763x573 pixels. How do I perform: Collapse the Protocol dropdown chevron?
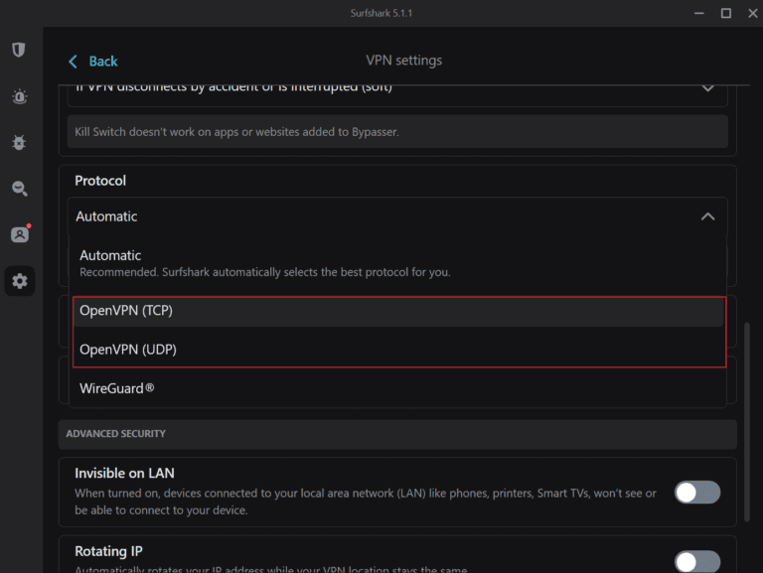(707, 216)
